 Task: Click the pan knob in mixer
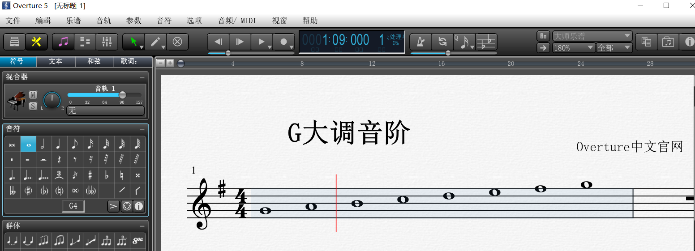pyautogui.click(x=52, y=99)
